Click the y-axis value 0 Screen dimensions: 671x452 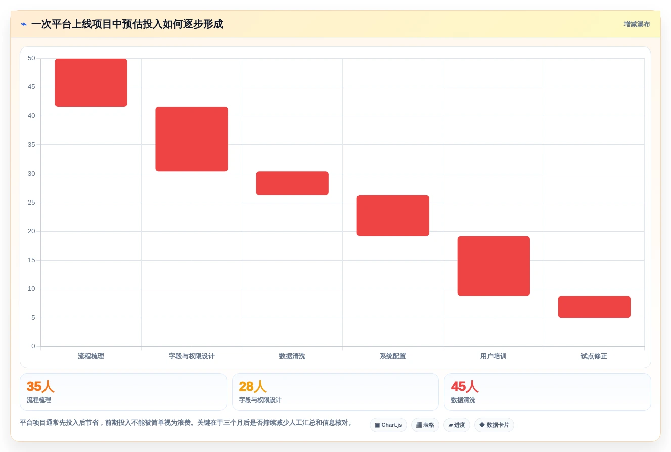[x=33, y=346]
